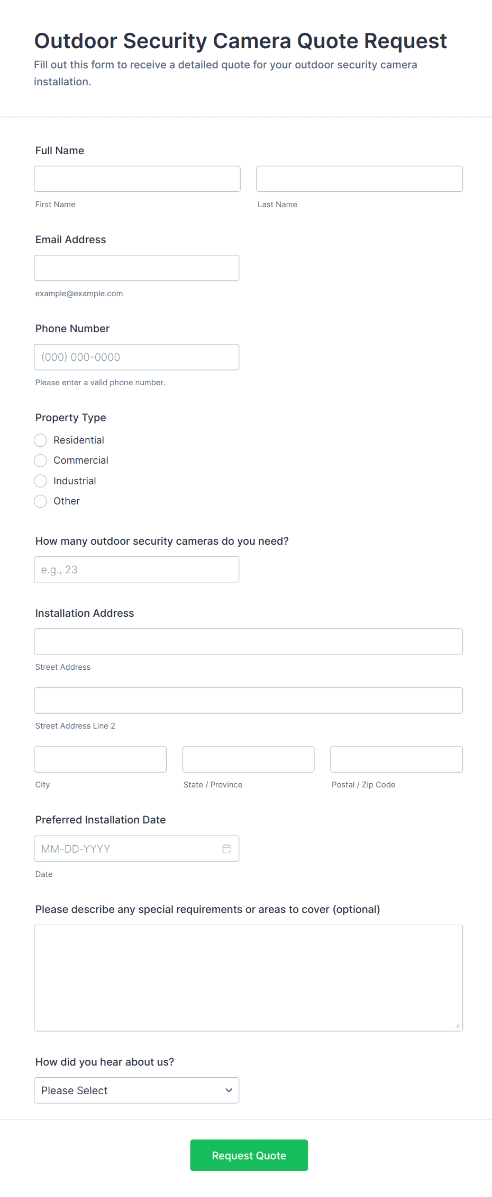Viewport: 492px width, 1197px height.
Task: Click the chevron on the Please Select dropdown
Action: coord(228,1090)
